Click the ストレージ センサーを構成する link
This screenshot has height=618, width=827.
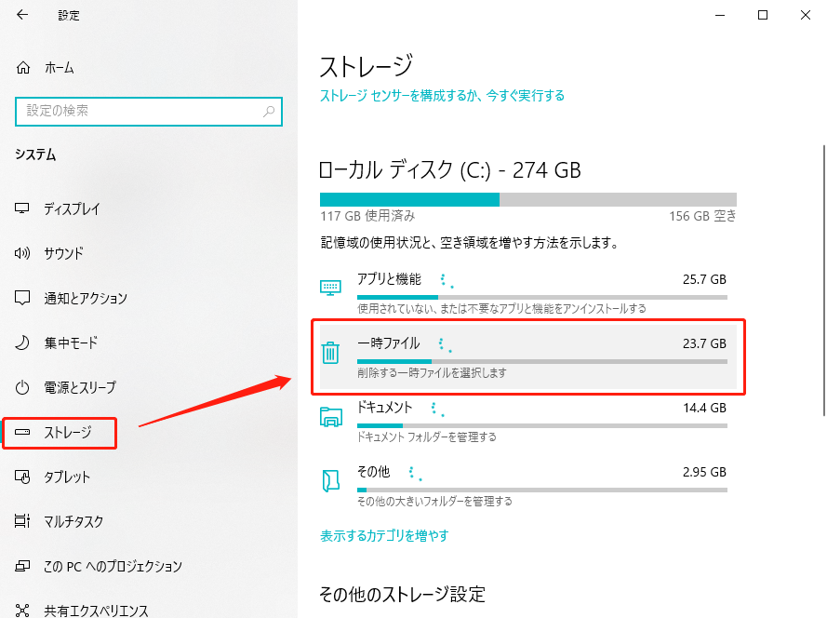coord(442,96)
